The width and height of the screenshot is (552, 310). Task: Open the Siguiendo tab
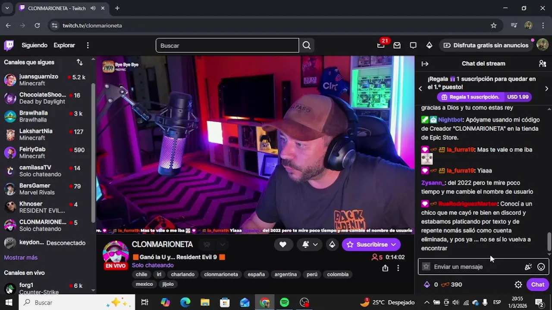tap(34, 45)
